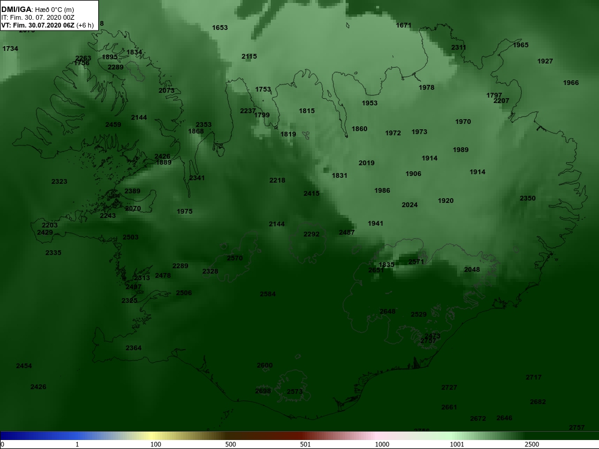Click the 2292 value inside the glacier outline
Screen dimensions: 599x449
click(x=311, y=234)
